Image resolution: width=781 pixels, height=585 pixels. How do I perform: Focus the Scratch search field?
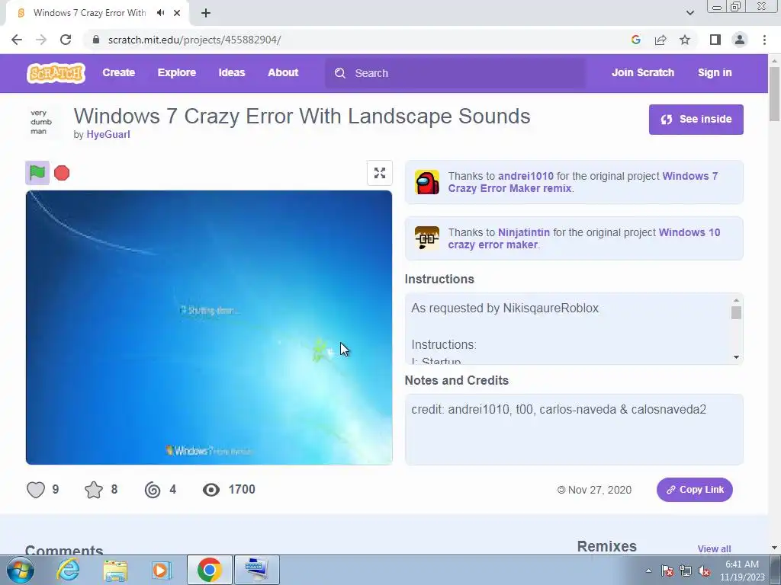(455, 73)
